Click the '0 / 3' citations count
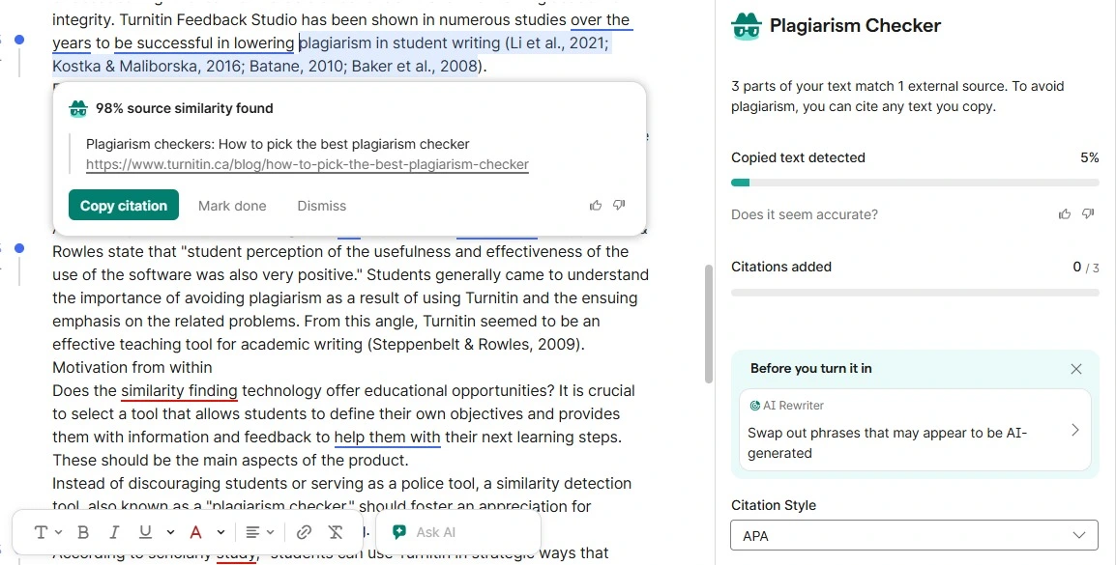Screen dimensions: 1116x565 pyautogui.click(x=1086, y=268)
